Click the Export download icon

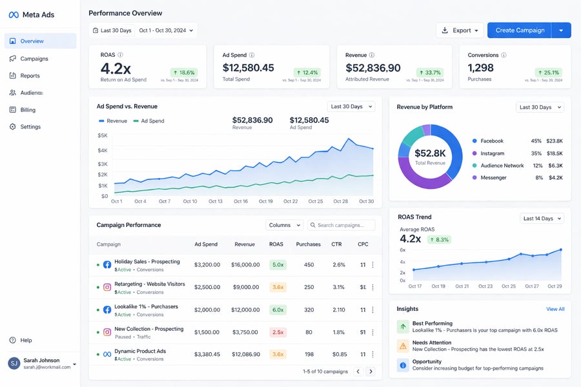pos(444,30)
